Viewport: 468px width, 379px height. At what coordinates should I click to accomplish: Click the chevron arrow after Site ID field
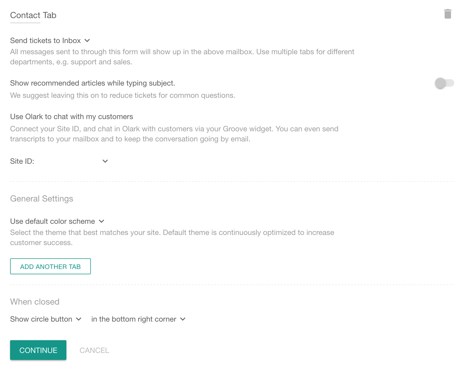click(105, 161)
